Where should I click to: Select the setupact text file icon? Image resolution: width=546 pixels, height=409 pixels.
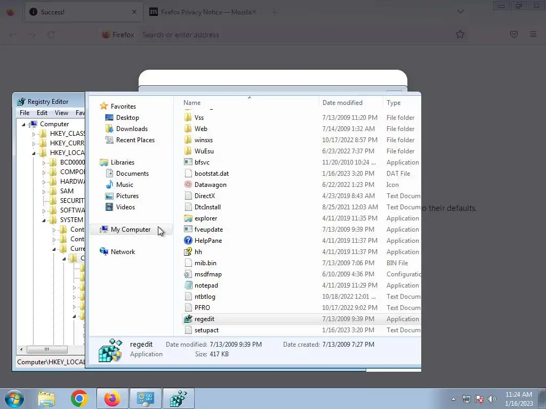pyautogui.click(x=188, y=330)
